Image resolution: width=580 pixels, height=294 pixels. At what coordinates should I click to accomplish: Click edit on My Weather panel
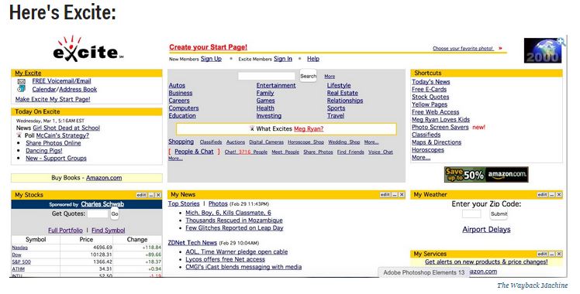pyautogui.click(x=542, y=194)
